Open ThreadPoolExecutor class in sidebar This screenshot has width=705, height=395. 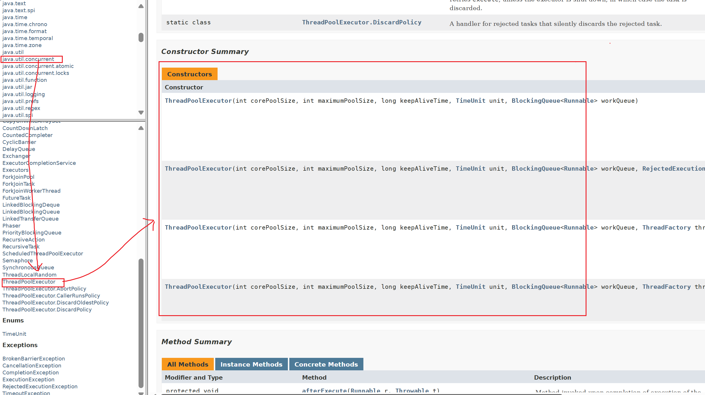click(x=29, y=282)
